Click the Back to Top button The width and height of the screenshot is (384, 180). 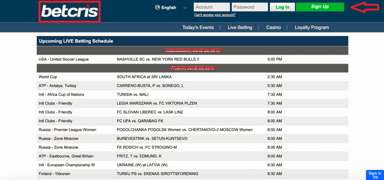(x=375, y=175)
